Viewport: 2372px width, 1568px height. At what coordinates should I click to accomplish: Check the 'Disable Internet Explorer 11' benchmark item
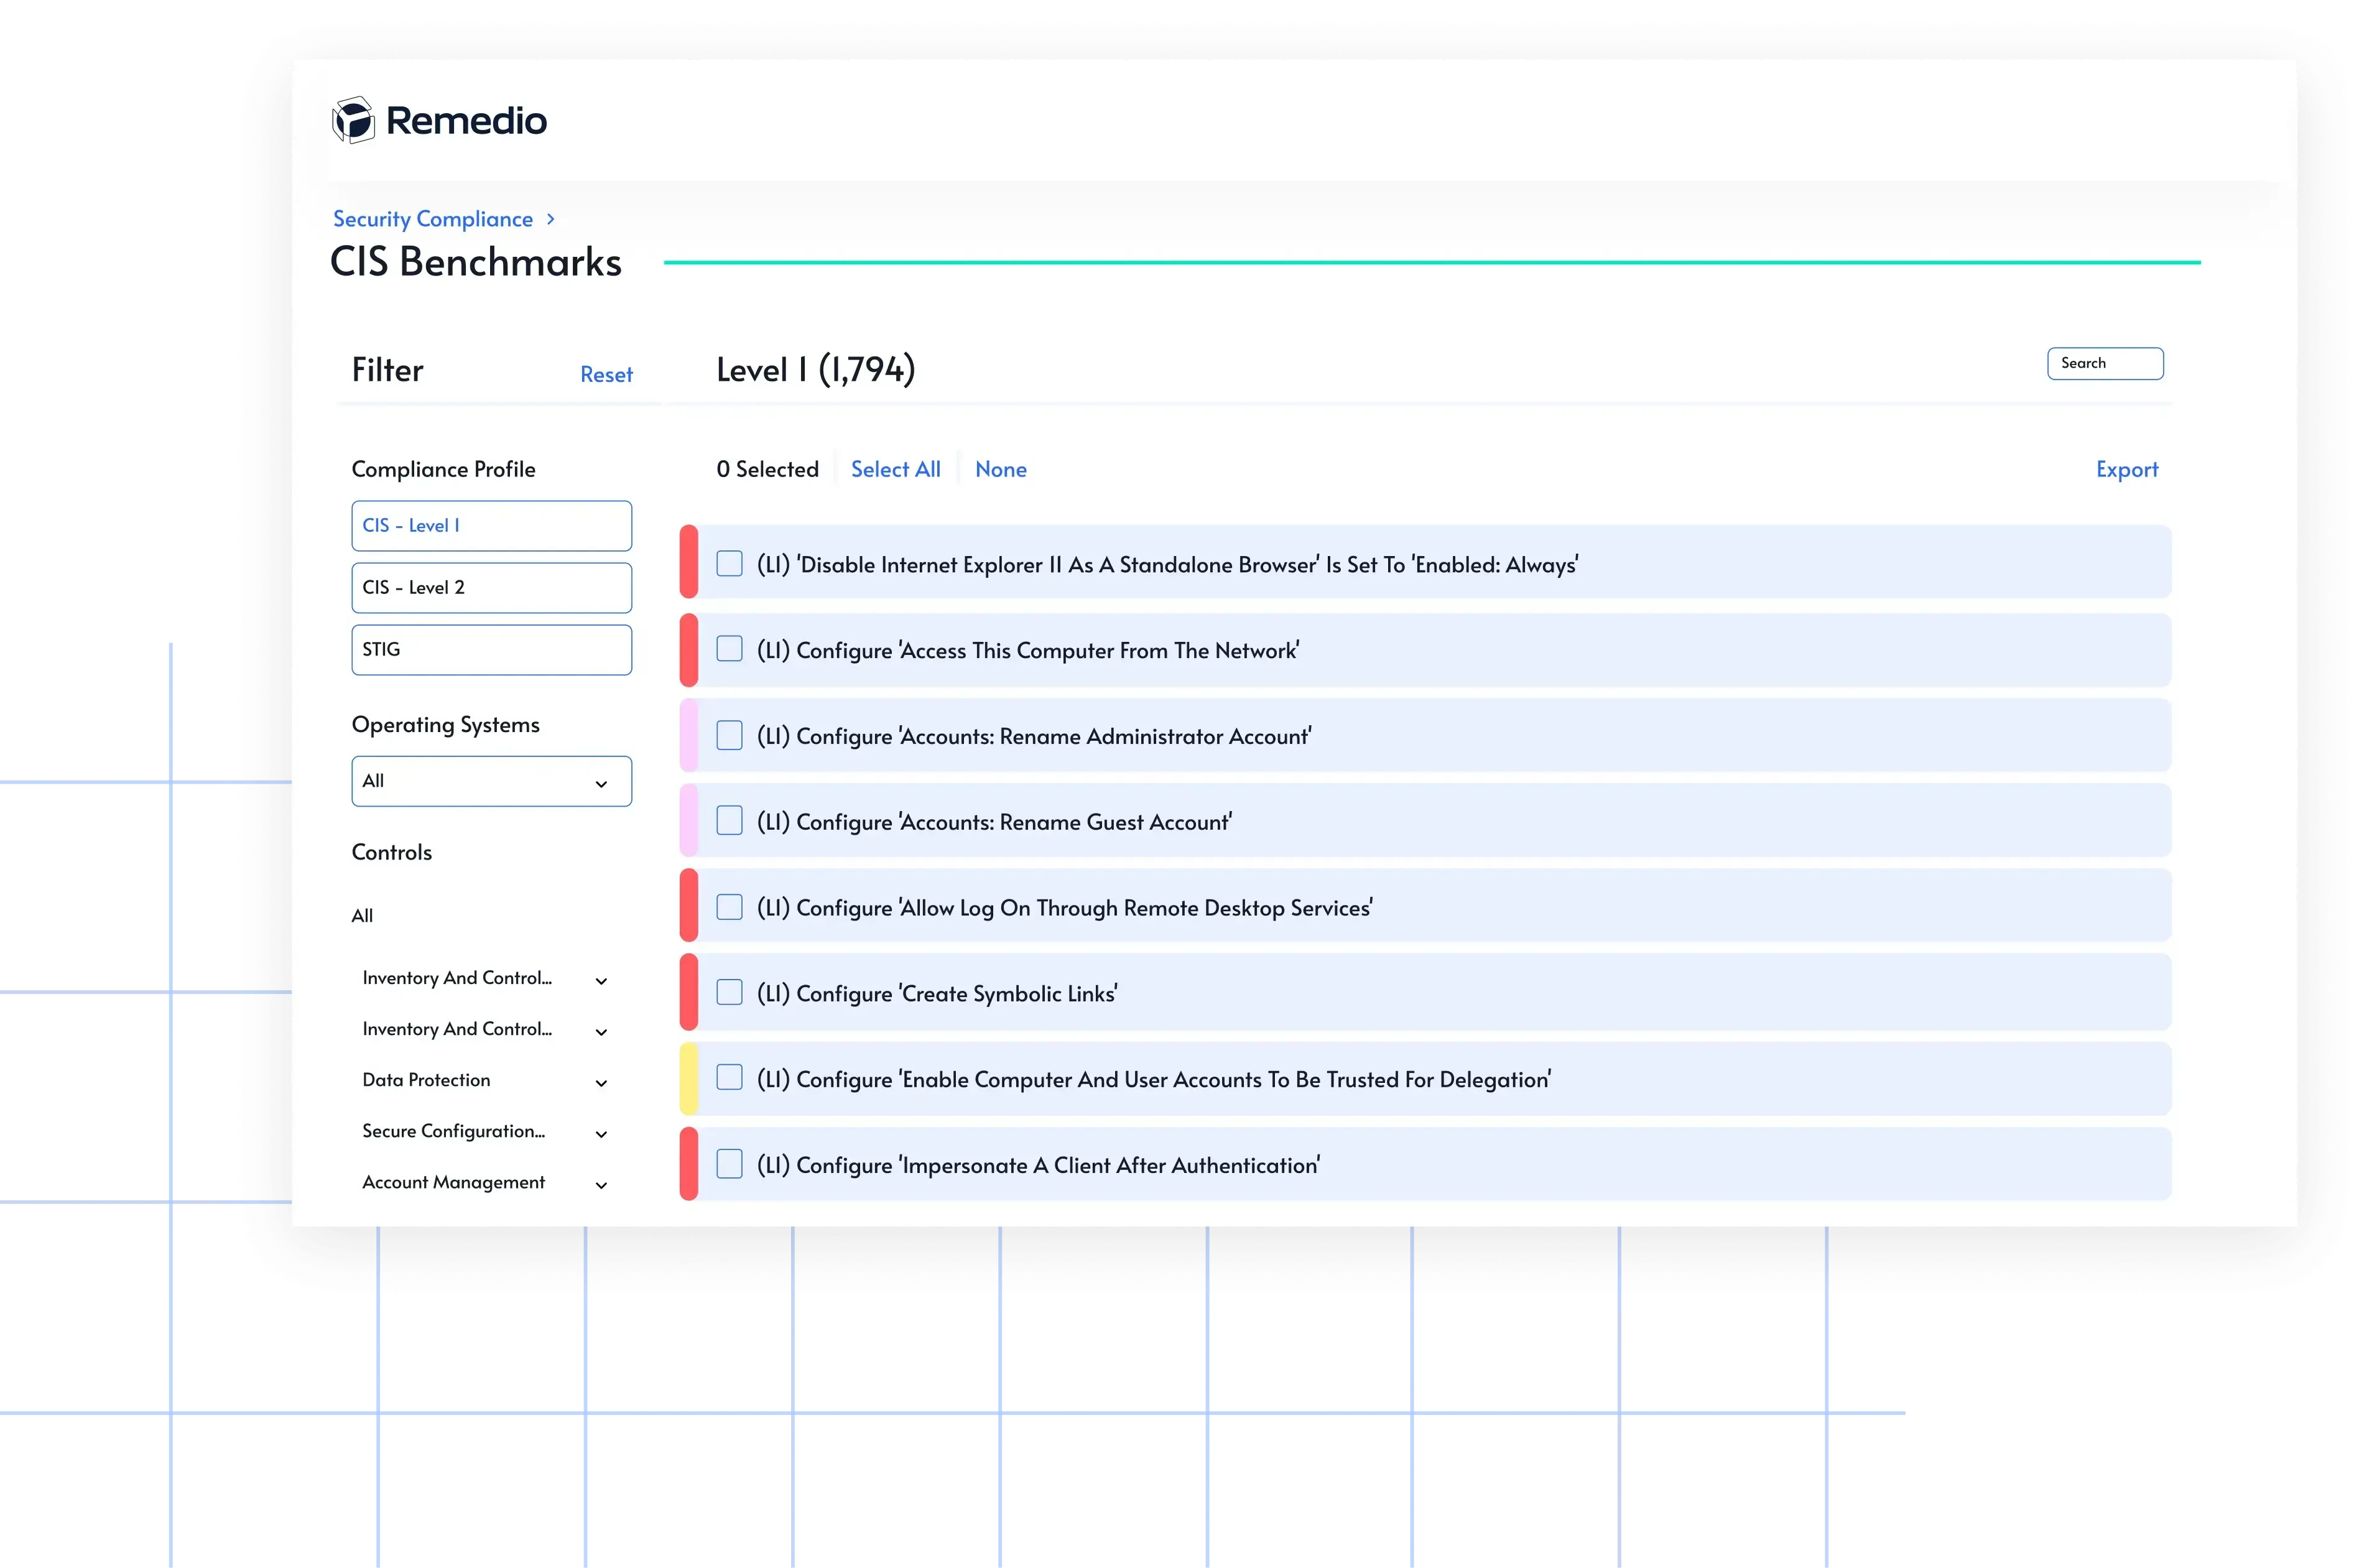pyautogui.click(x=728, y=564)
